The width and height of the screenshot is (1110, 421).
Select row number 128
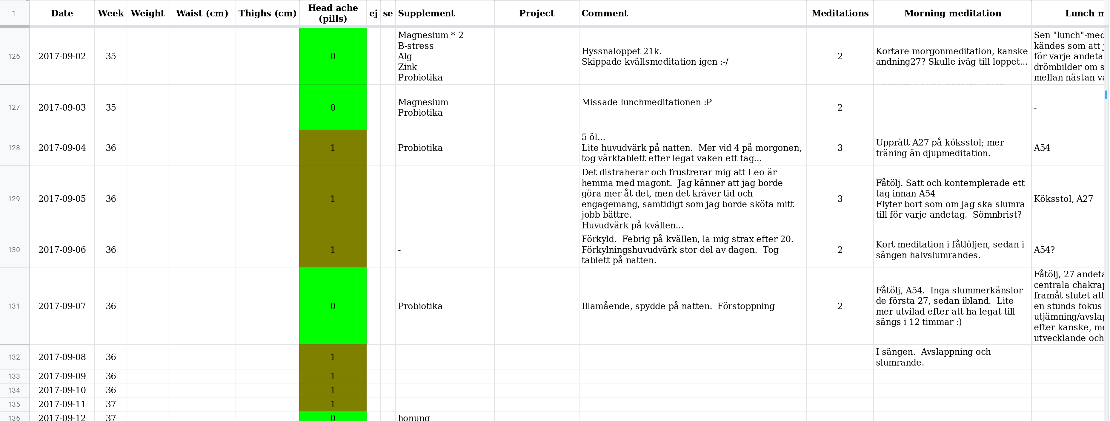pyautogui.click(x=14, y=148)
